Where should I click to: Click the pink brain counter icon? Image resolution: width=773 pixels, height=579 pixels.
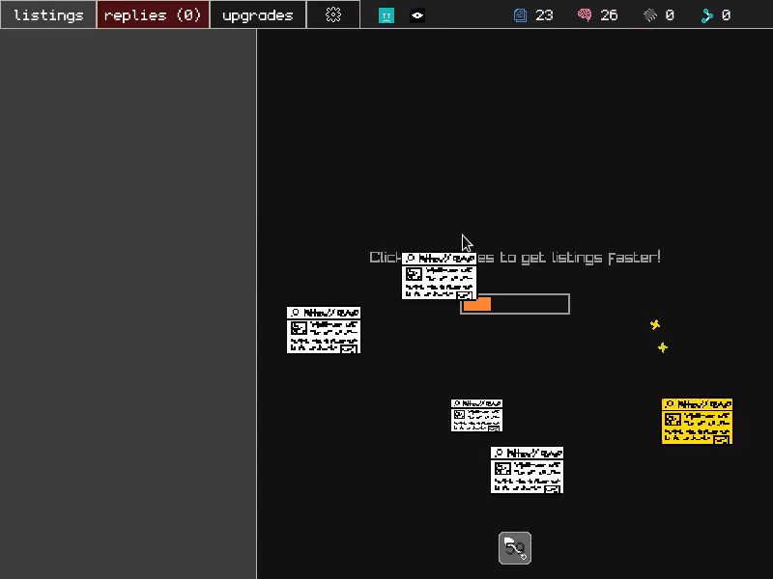pos(585,15)
